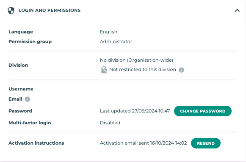The width and height of the screenshot is (246, 162).
Task: Click the Permission group label
Action: point(30,42)
